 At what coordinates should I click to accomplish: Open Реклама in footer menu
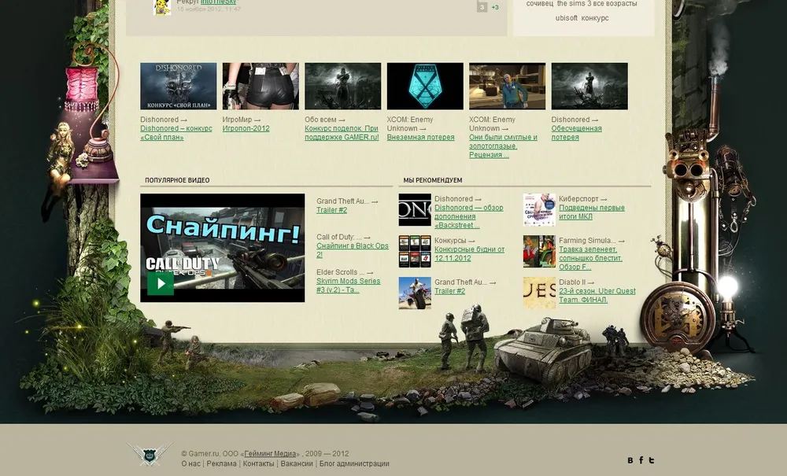(x=221, y=463)
